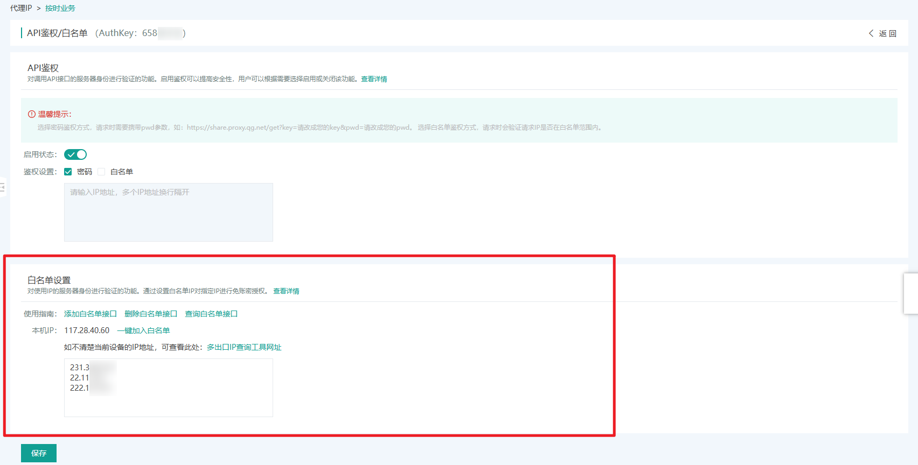Open the 添加白名单接口 guide link
This screenshot has height=465, width=918.
click(91, 314)
